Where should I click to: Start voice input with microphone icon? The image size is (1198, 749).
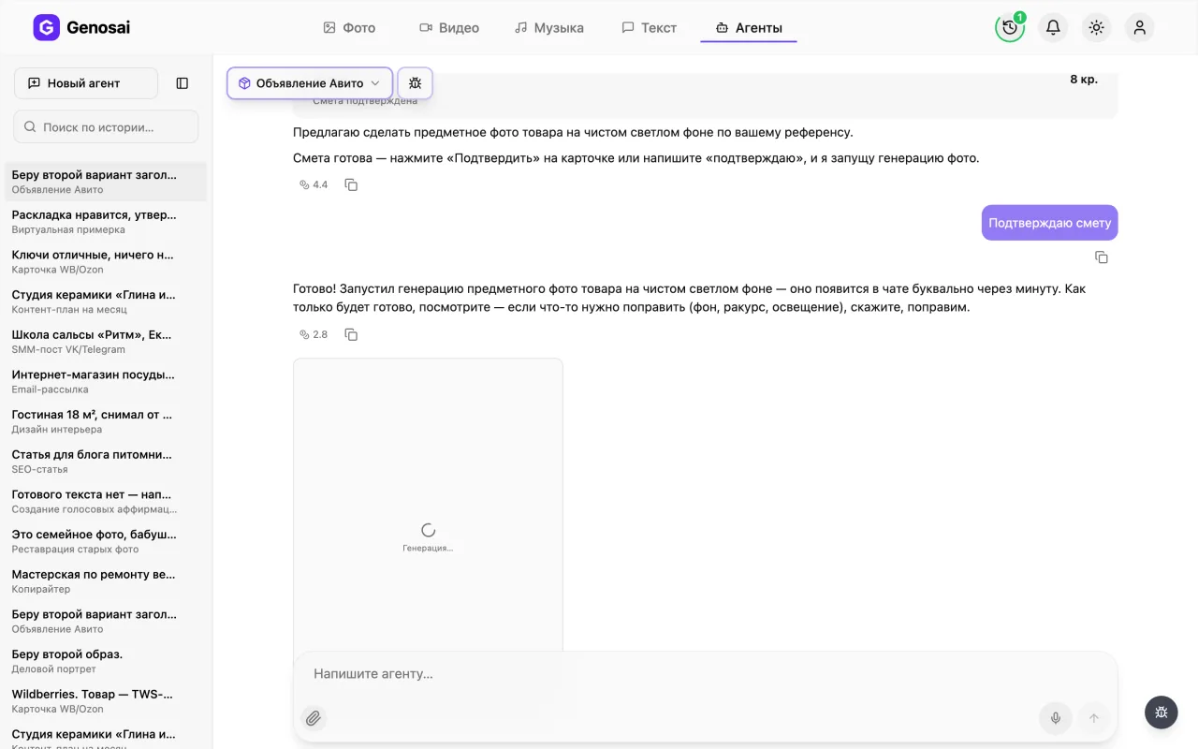coord(1055,718)
